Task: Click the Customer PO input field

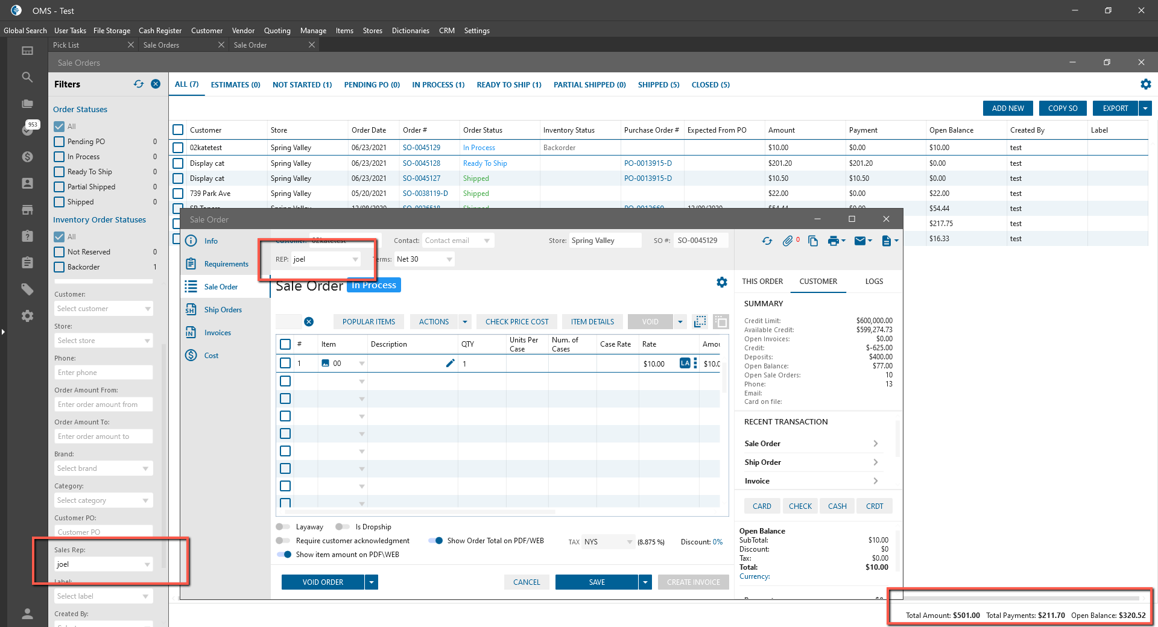Action: 103,532
